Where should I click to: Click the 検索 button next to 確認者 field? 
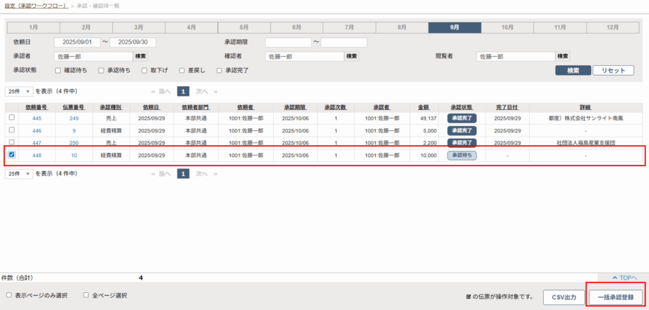click(x=351, y=56)
